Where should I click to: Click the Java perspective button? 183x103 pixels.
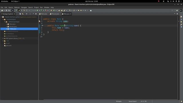(x=181, y=11)
